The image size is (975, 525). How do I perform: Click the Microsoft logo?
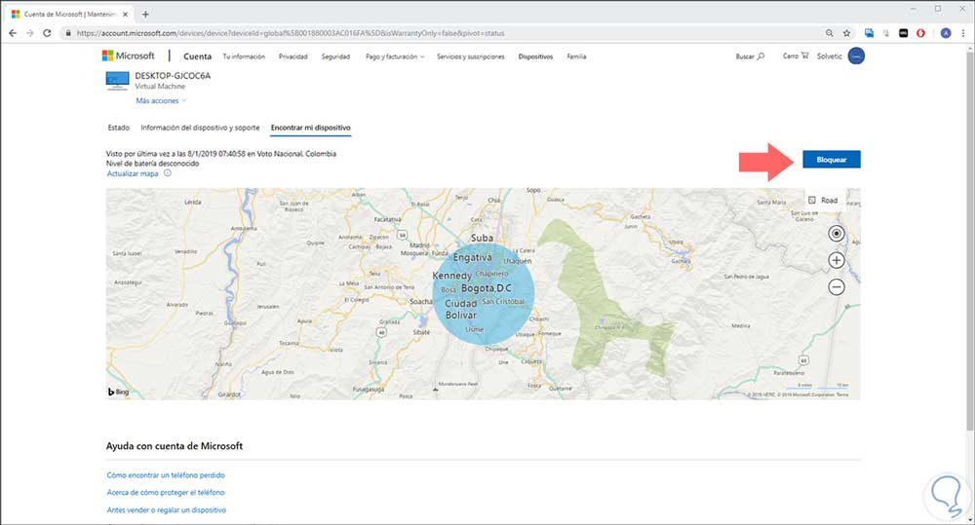tap(128, 56)
